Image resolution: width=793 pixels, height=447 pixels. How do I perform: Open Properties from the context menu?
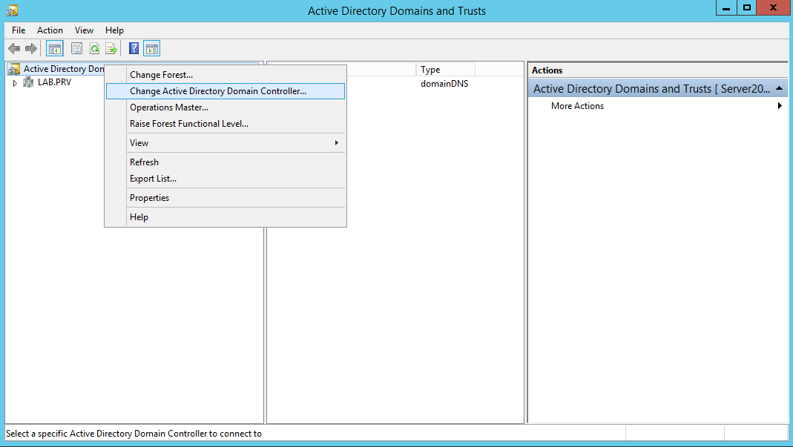click(x=226, y=198)
